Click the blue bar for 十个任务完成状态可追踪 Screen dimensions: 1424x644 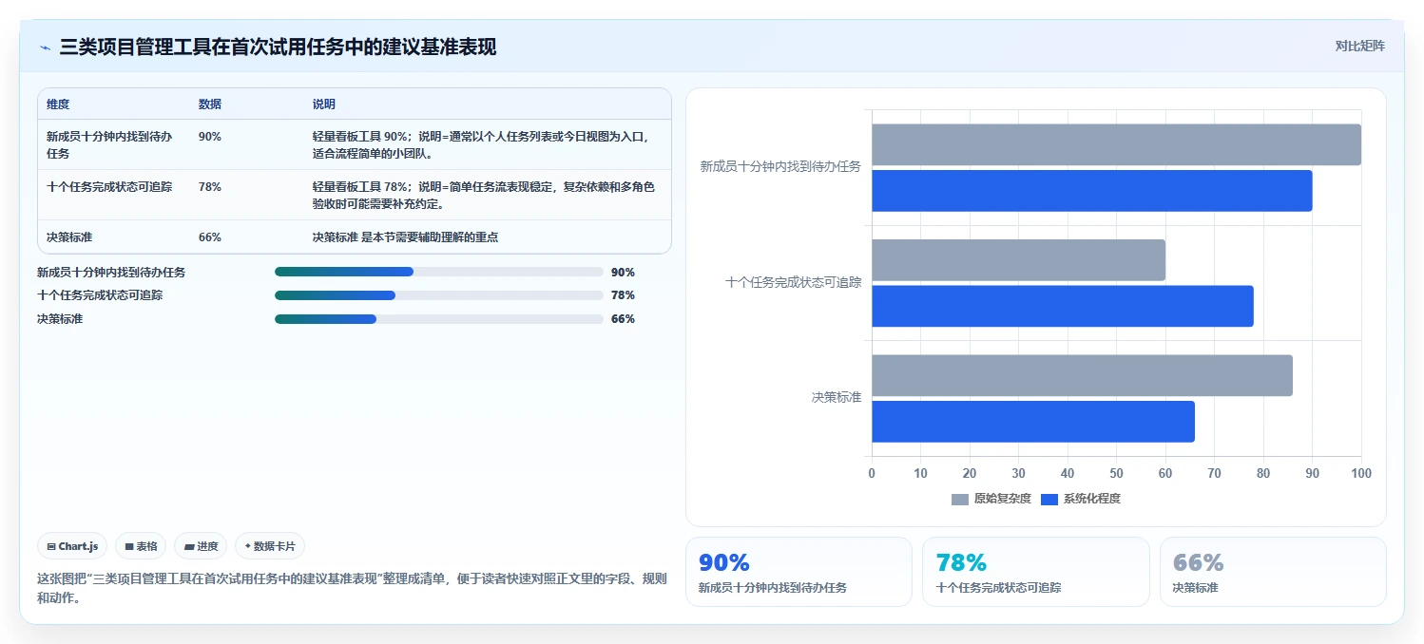tap(1063, 306)
